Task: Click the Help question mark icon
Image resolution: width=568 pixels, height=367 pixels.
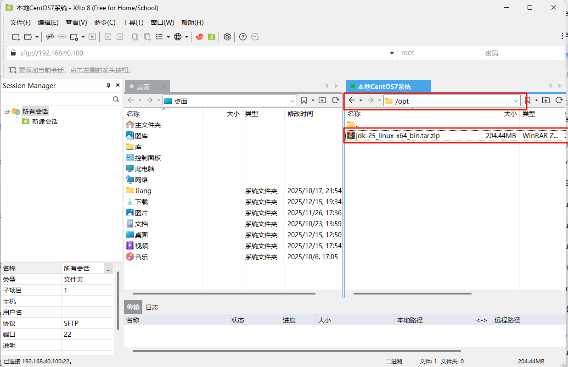Action: pyautogui.click(x=243, y=37)
